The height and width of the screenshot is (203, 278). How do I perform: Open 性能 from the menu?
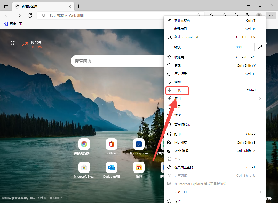pos(215,115)
